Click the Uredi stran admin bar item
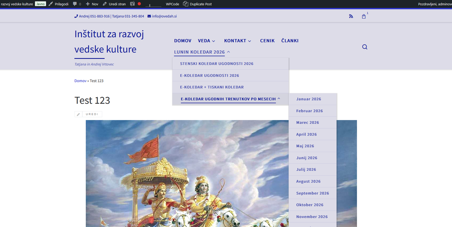Image resolution: width=452 pixels, height=227 pixels. 114,4
